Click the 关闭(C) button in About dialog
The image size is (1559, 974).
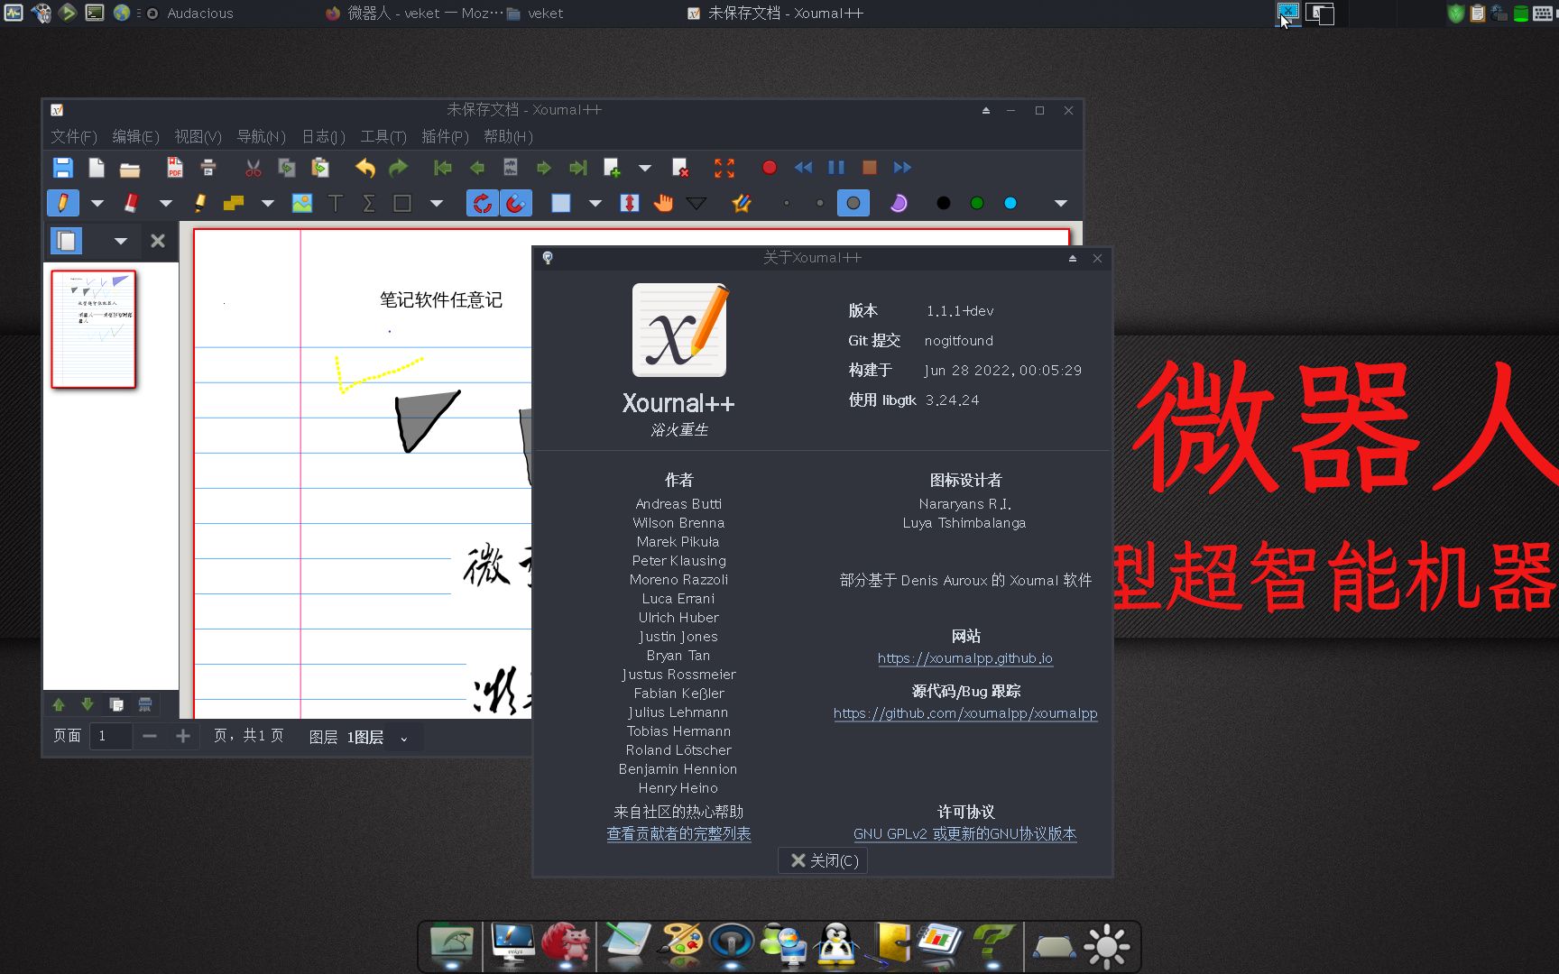coord(824,860)
